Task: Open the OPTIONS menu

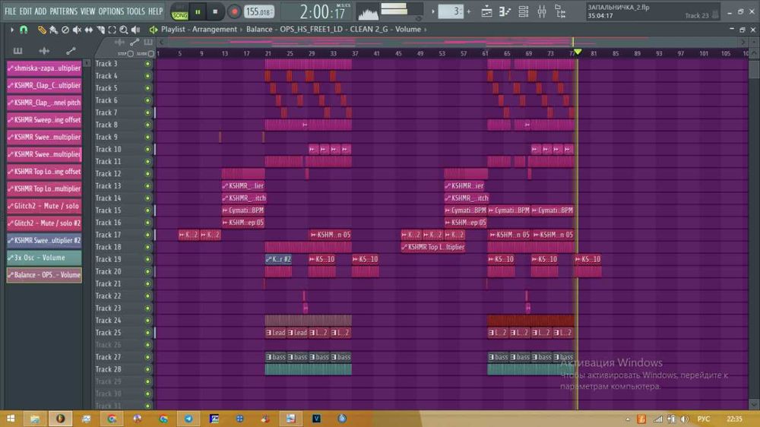Action: (x=111, y=11)
